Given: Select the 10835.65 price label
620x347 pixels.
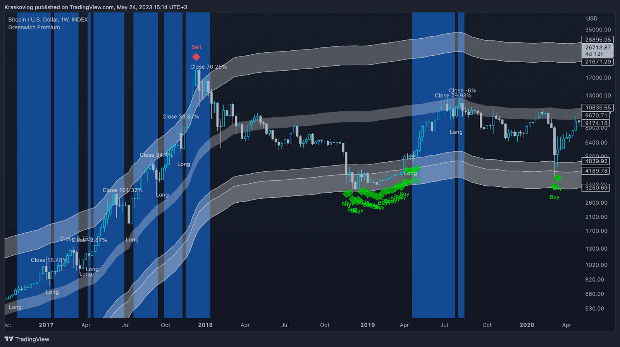Looking at the screenshot, I should pyautogui.click(x=598, y=108).
